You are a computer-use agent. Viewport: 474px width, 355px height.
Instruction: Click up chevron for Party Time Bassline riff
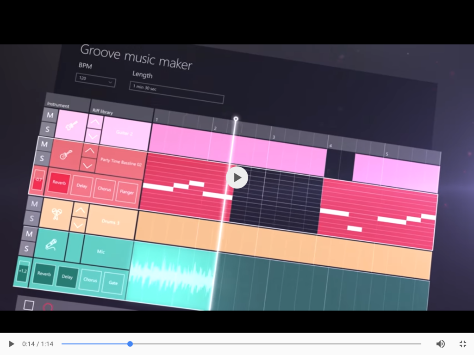[x=89, y=151]
